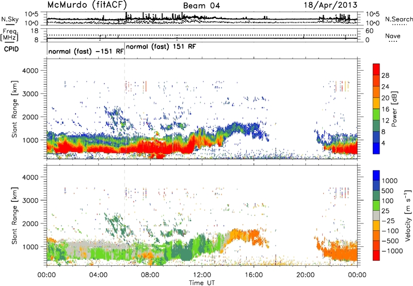The image size is (413, 286).
Task: Pick the Power colorbar segment between 20 and 24
Action: [376, 92]
